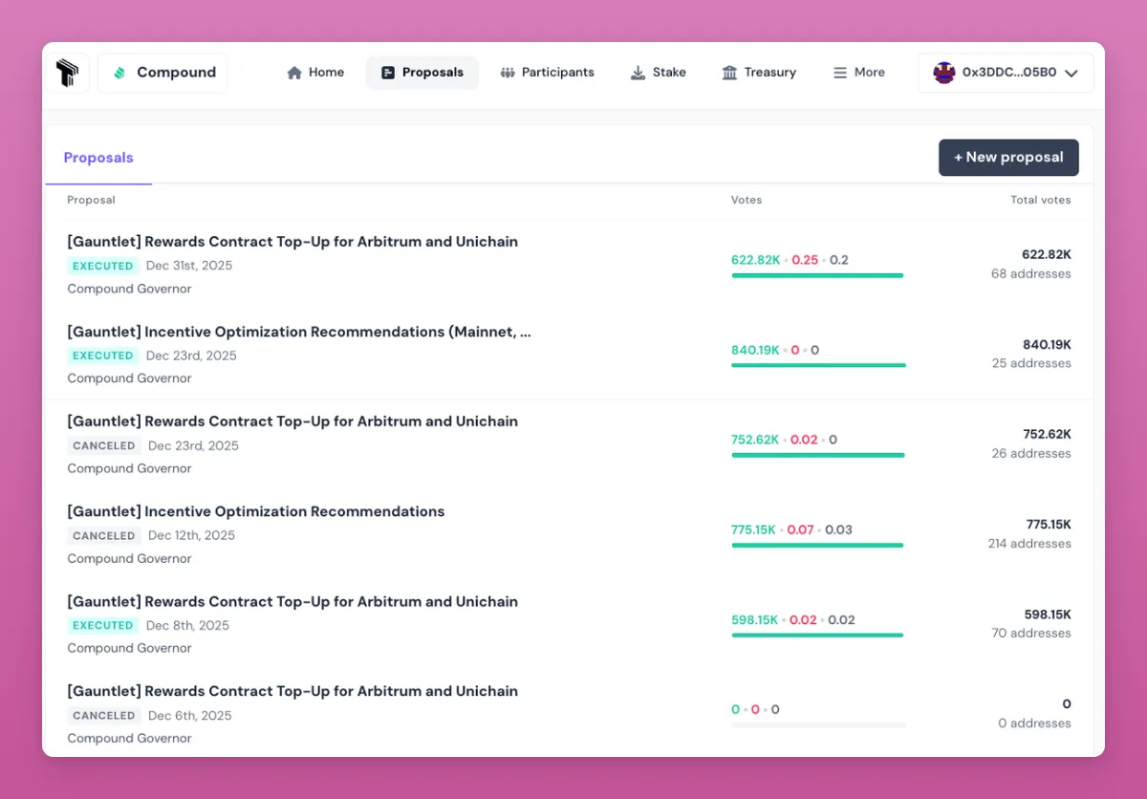Click the Participants people icon
Viewport: 1147px width, 799px height.
coord(508,73)
